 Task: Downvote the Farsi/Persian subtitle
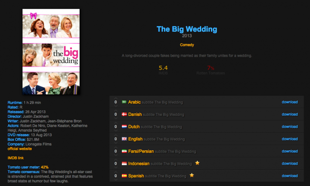pos(116,155)
